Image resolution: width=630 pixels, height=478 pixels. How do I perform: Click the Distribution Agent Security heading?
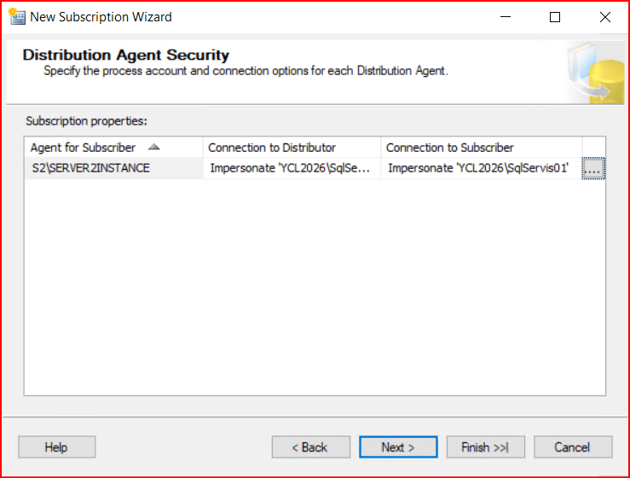(x=126, y=55)
